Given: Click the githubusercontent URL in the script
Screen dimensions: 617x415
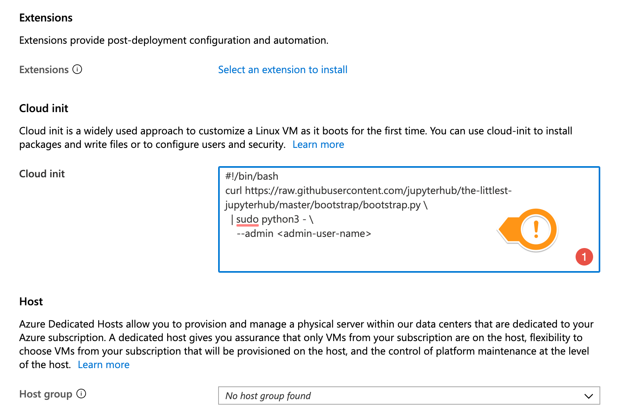Looking at the screenshot, I should pos(378,191).
